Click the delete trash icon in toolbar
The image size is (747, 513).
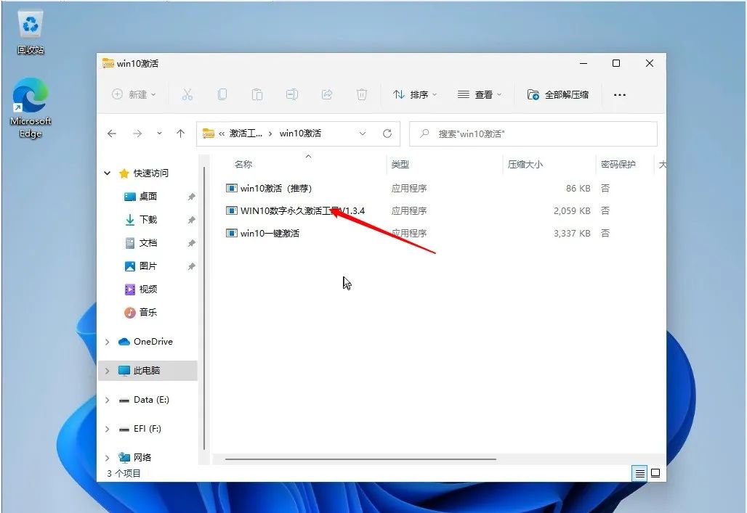tap(362, 95)
